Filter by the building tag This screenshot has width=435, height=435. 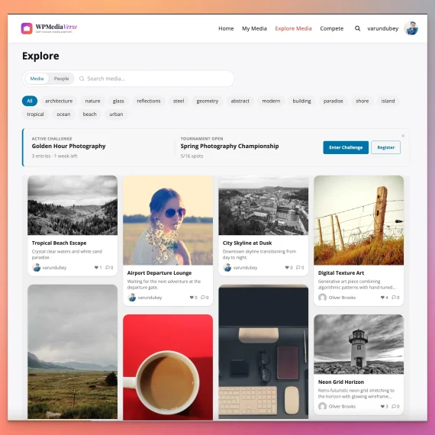point(302,101)
